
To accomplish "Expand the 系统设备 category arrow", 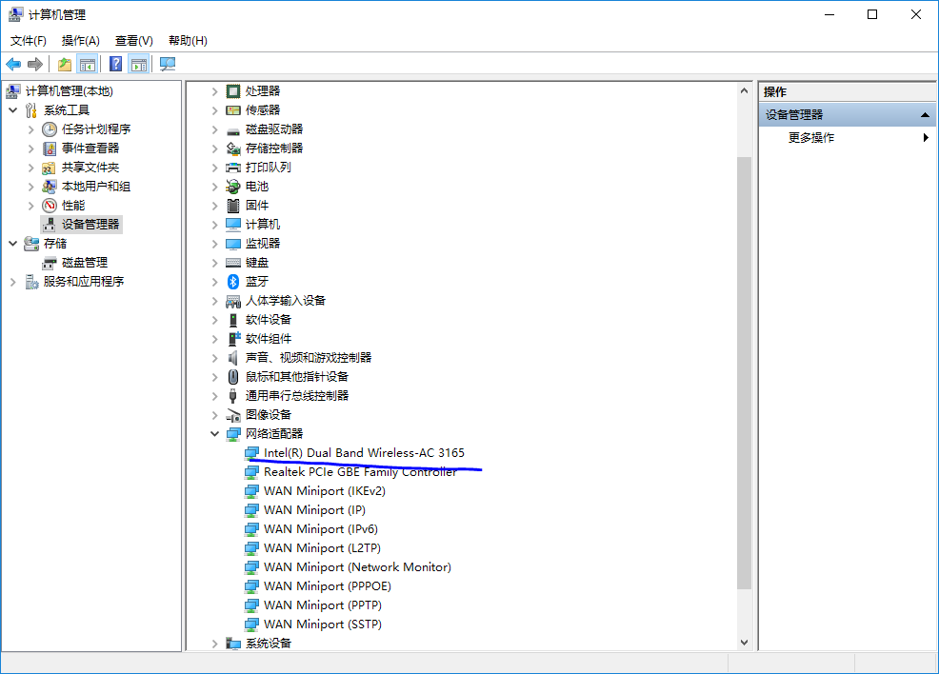I will [x=214, y=644].
